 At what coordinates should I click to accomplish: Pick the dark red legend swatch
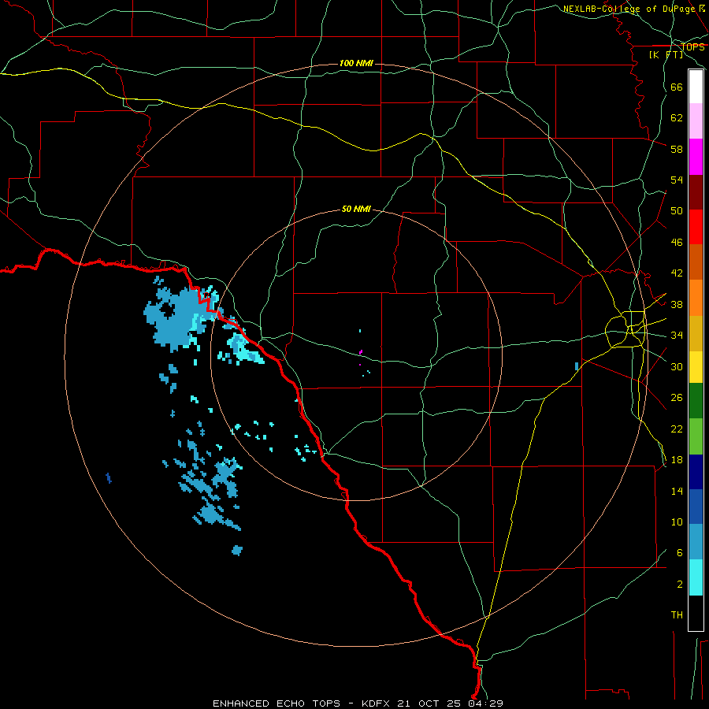(696, 192)
